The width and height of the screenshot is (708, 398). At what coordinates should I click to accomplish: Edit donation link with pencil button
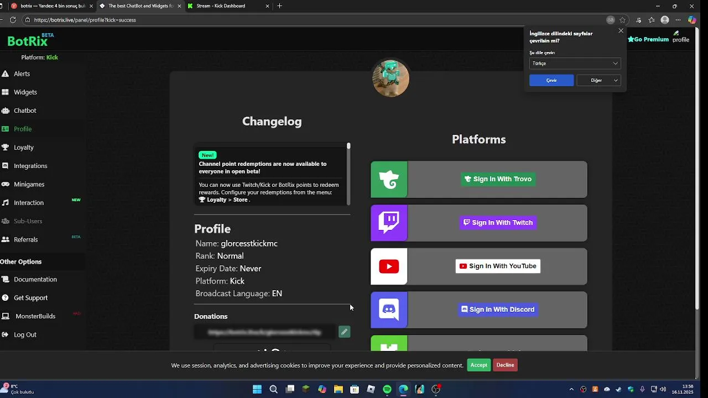(x=344, y=332)
